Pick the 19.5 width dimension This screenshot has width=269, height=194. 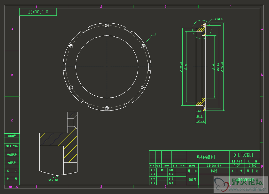(199, 111)
